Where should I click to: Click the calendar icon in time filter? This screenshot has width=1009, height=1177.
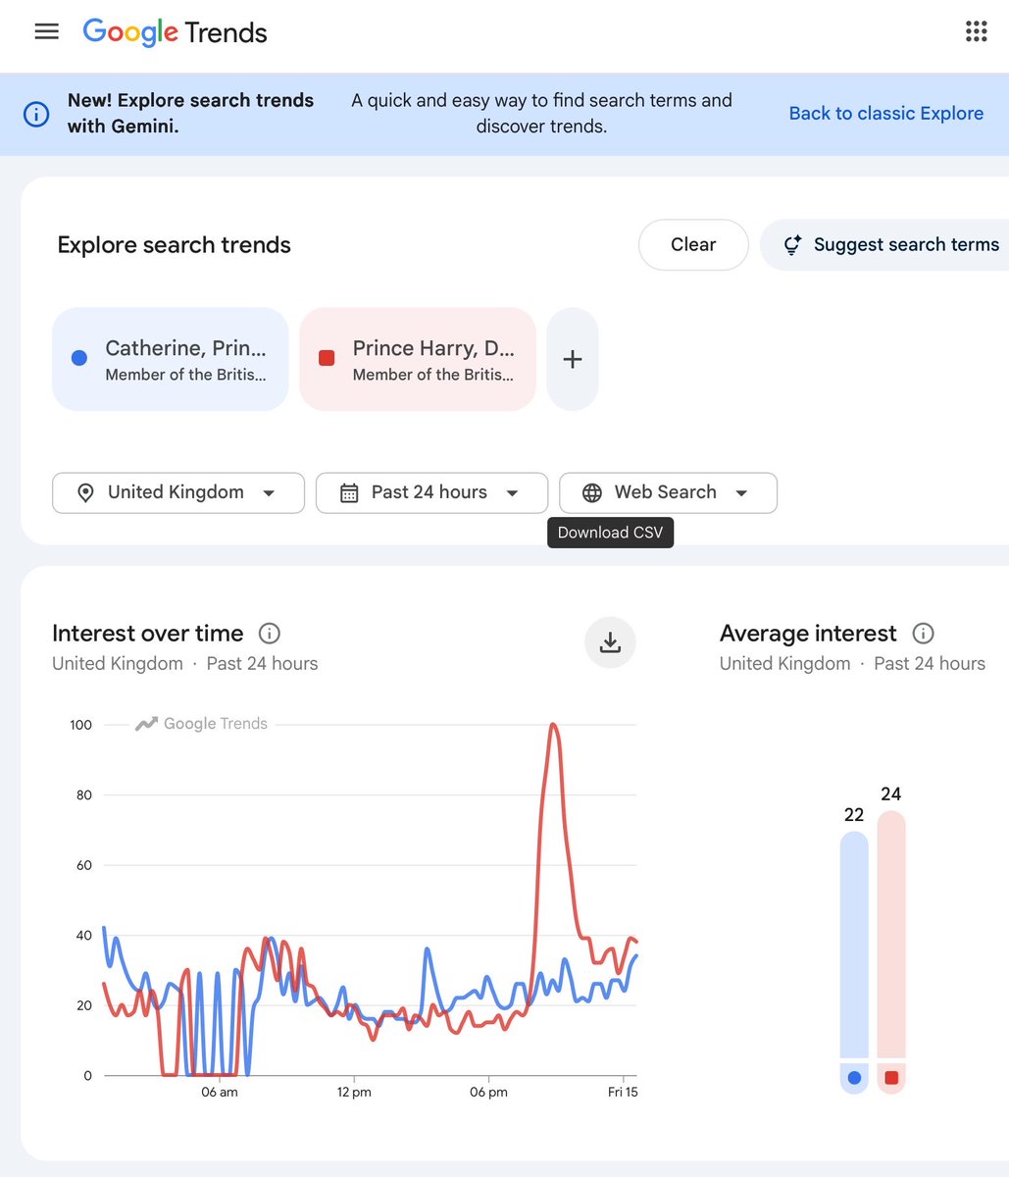349,492
